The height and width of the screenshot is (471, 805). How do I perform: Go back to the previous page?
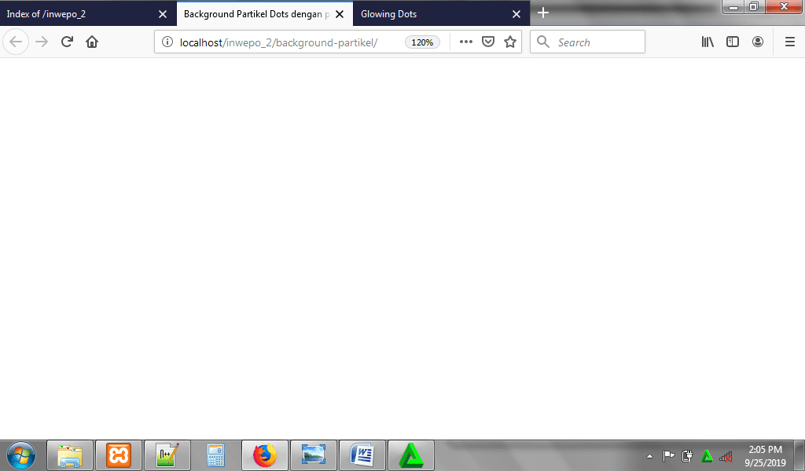tap(16, 42)
